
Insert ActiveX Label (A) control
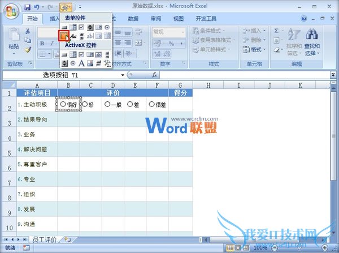click(x=81, y=63)
